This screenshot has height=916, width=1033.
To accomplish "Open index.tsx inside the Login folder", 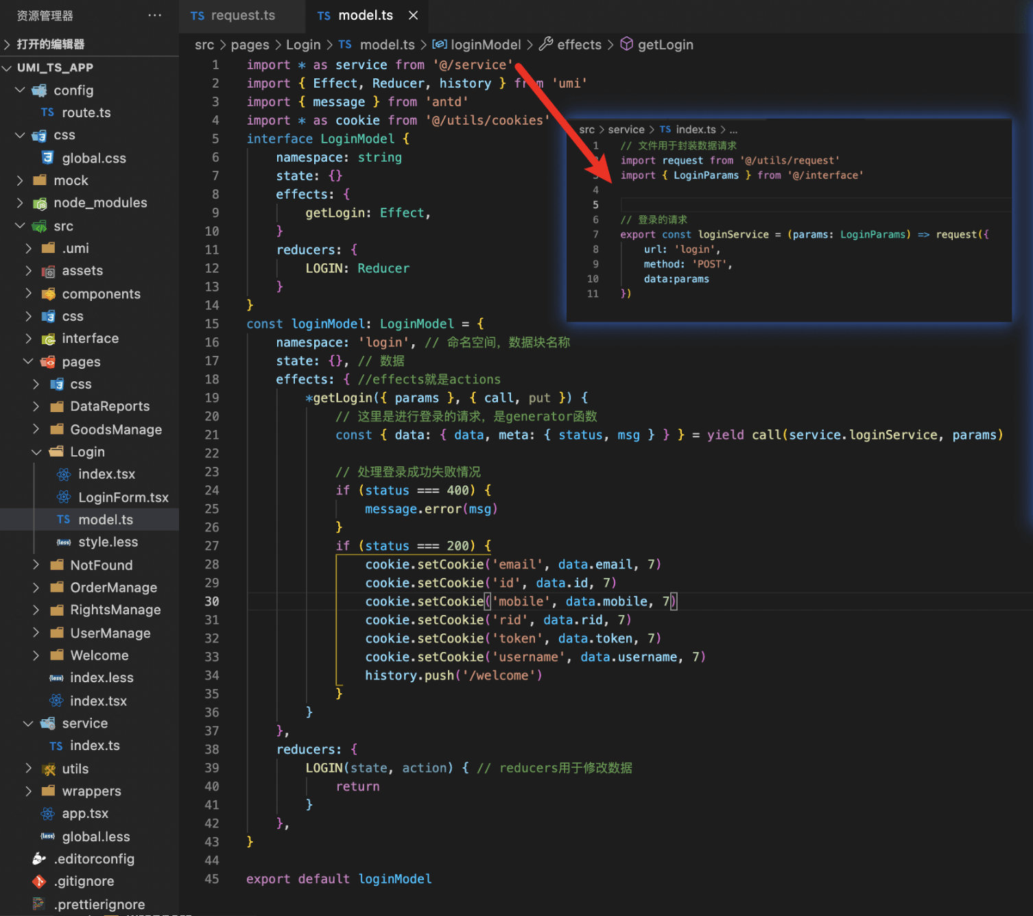I will [x=106, y=474].
